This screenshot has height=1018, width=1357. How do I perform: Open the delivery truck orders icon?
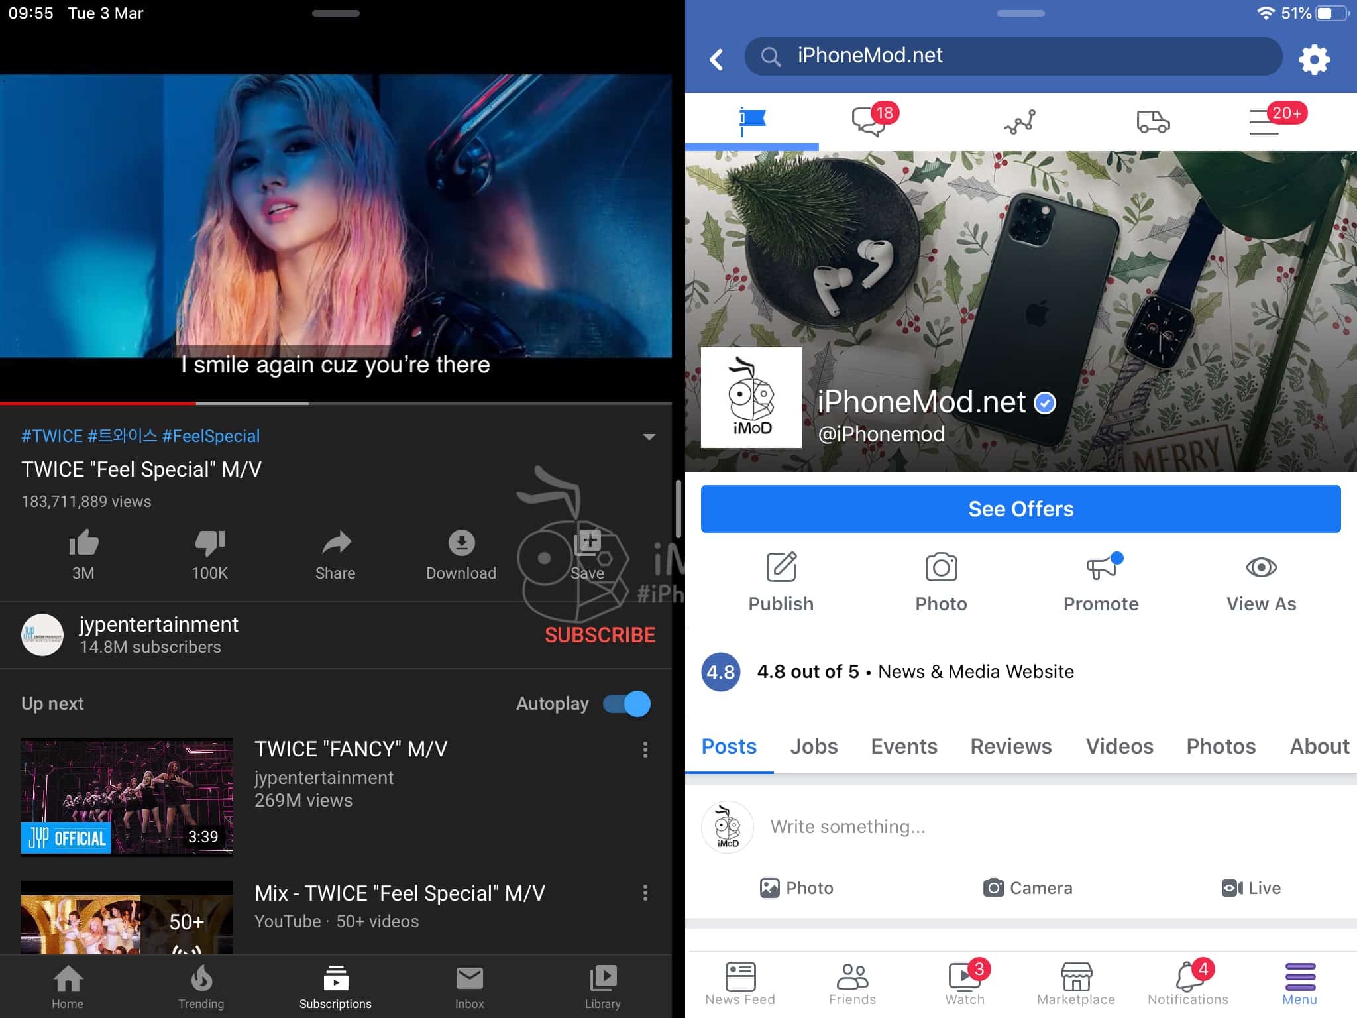(1153, 122)
